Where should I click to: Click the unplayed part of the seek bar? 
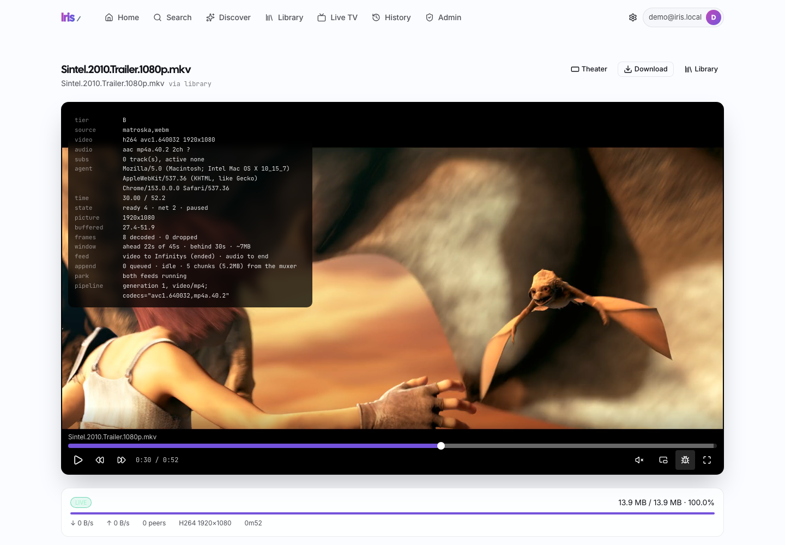coord(579,446)
